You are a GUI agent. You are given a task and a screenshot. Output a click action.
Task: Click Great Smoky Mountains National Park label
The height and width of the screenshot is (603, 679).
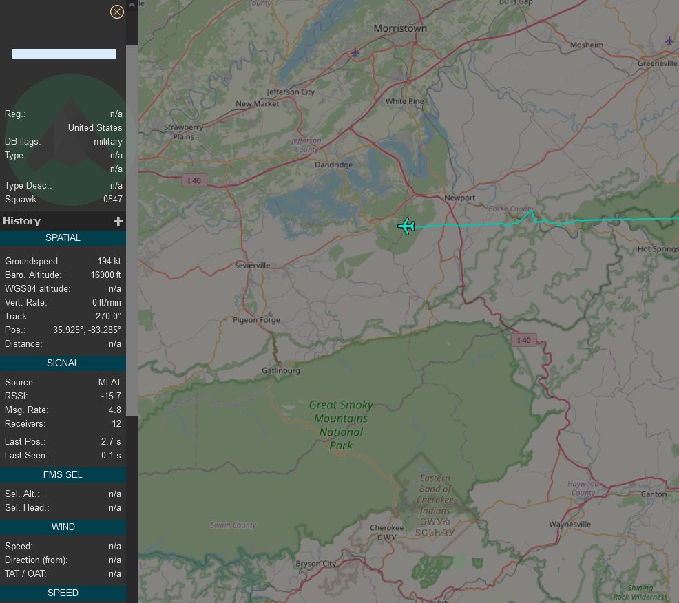[x=341, y=425]
